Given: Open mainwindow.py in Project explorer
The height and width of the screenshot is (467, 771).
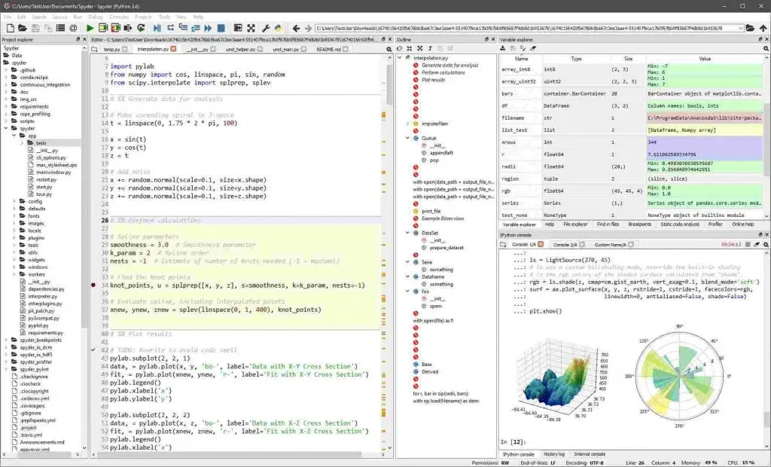Looking at the screenshot, I should [x=52, y=172].
